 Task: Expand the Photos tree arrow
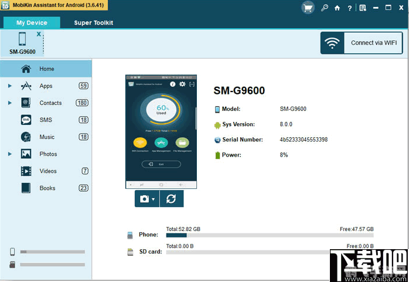pos(10,154)
